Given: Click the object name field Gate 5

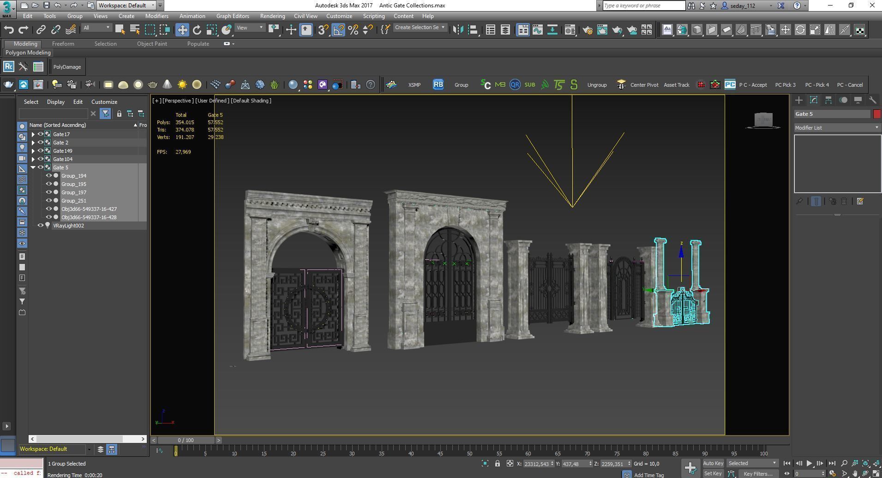Looking at the screenshot, I should tap(832, 114).
